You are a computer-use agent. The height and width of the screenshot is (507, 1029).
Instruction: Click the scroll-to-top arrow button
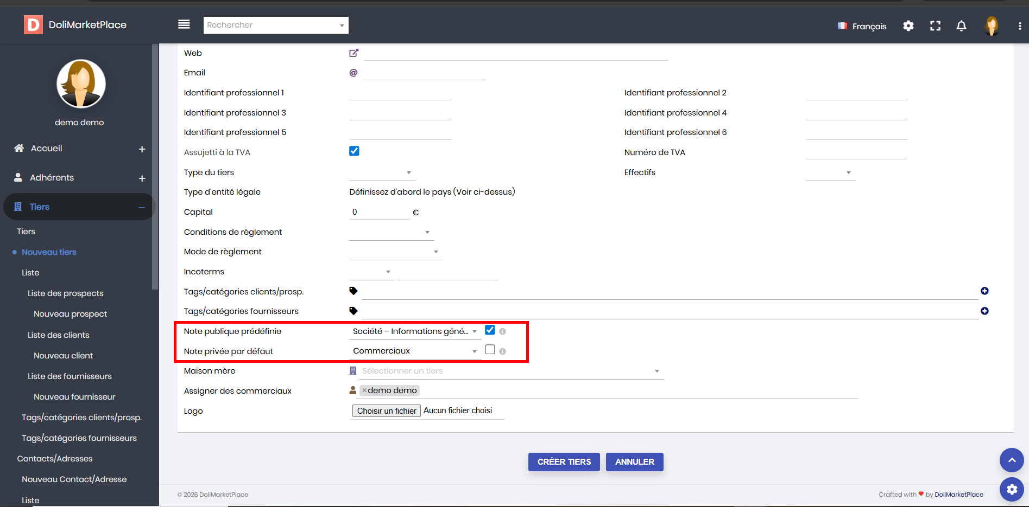point(1012,460)
